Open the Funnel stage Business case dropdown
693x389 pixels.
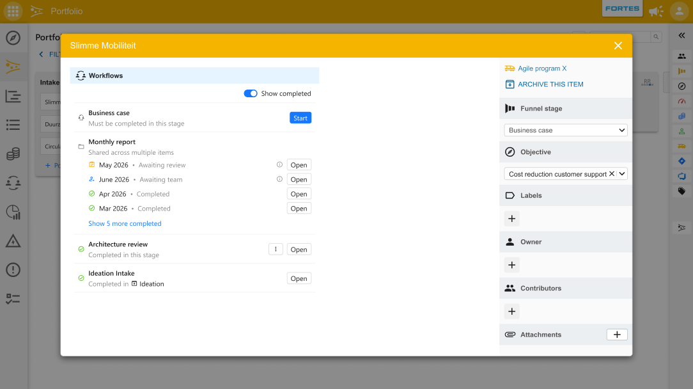pos(566,130)
